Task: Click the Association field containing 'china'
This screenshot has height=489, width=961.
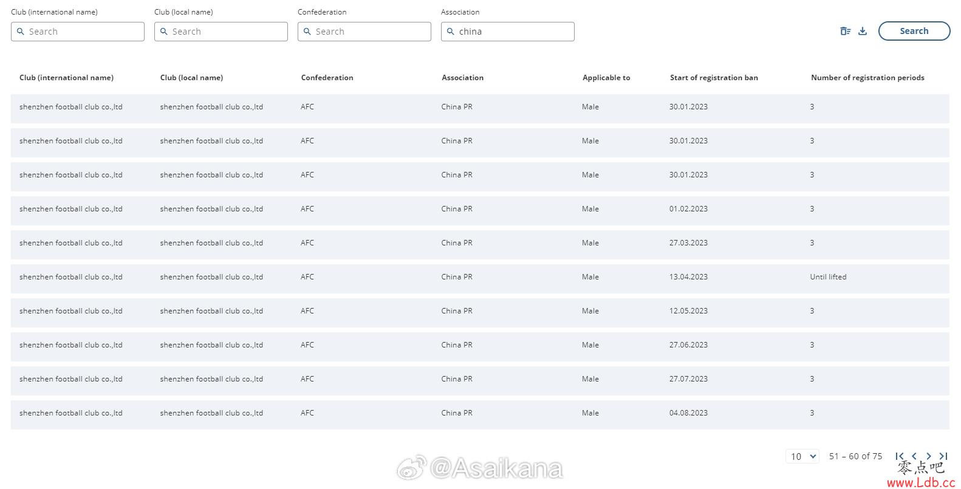Action: pos(508,32)
